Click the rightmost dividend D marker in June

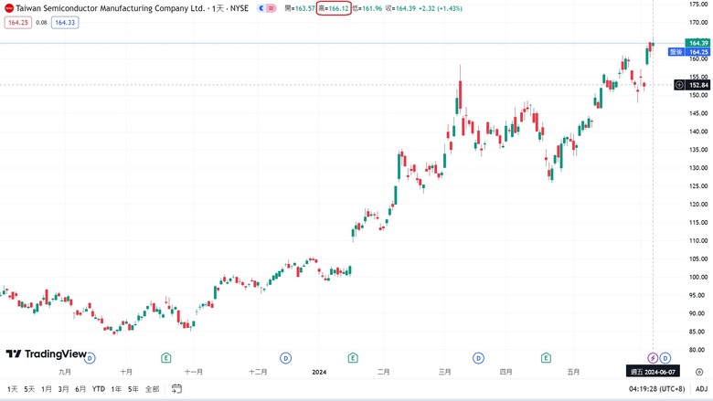(665, 358)
